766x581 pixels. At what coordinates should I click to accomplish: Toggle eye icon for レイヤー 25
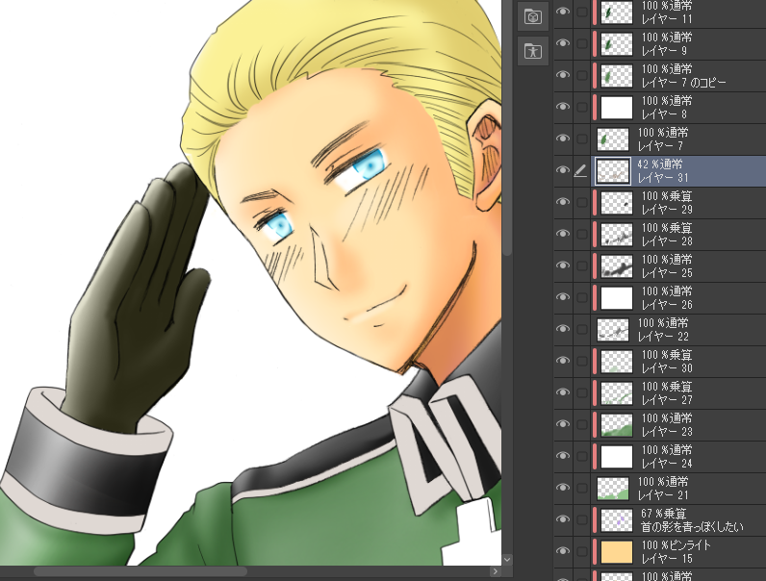tap(563, 265)
